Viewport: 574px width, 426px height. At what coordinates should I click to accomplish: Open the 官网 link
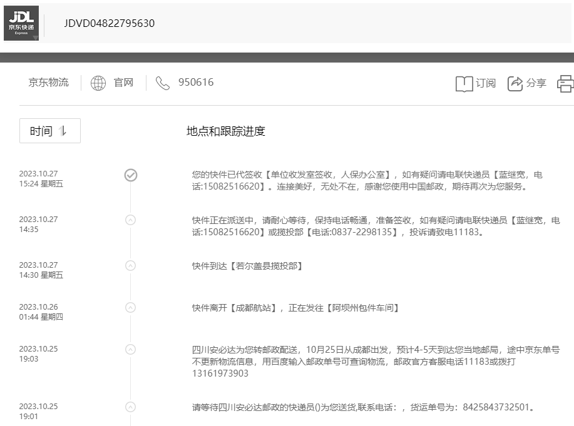point(123,83)
